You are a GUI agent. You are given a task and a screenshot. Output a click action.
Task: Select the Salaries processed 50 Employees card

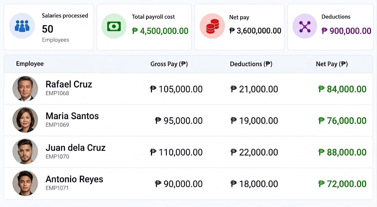pyautogui.click(x=49, y=27)
